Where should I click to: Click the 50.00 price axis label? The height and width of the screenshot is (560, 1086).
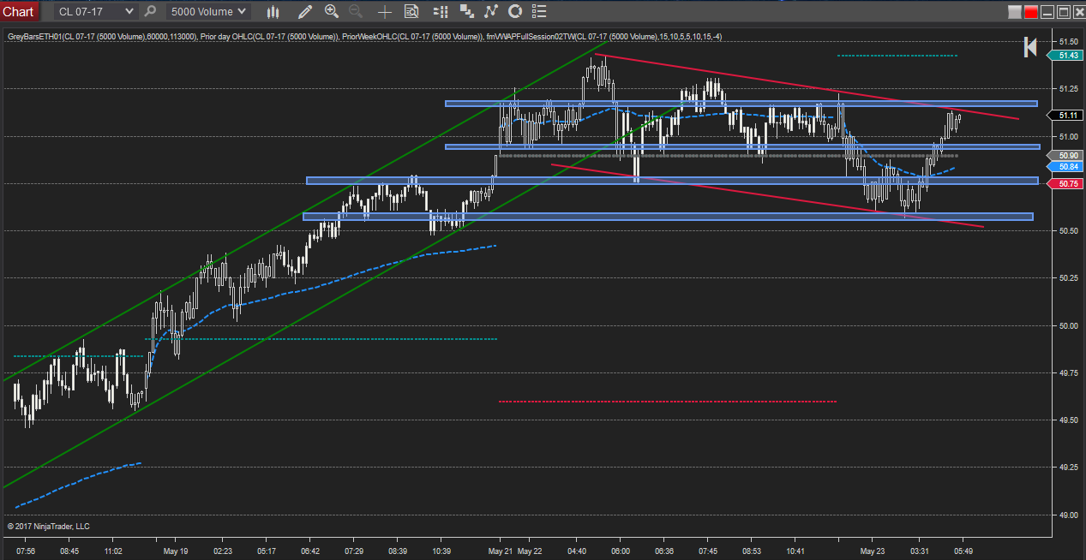(1068, 325)
